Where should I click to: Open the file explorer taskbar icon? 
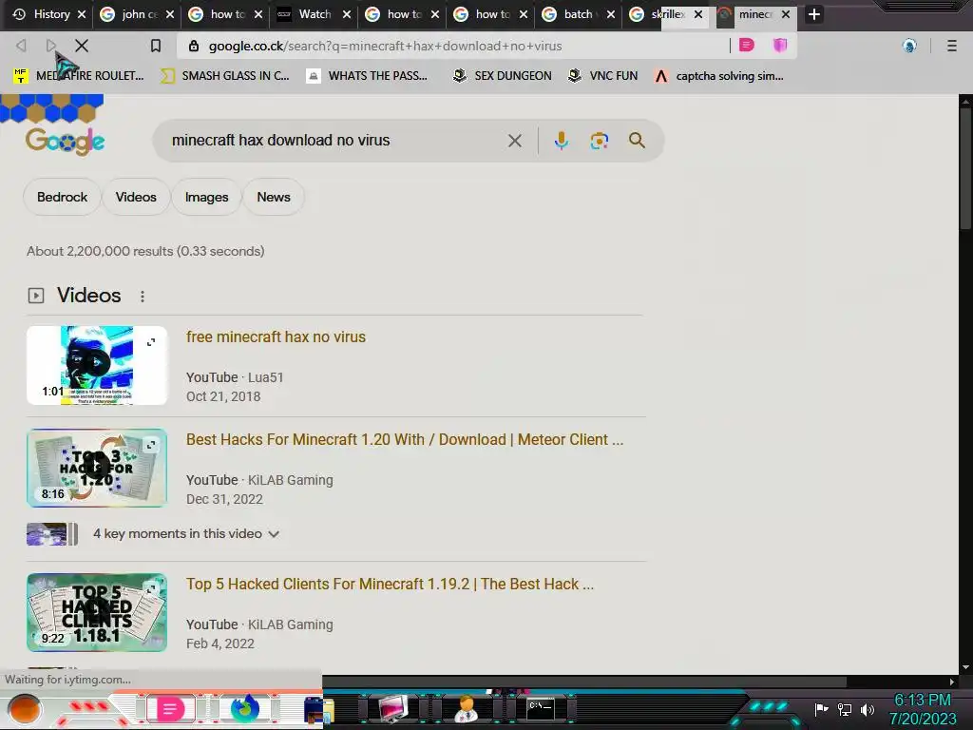tap(319, 709)
